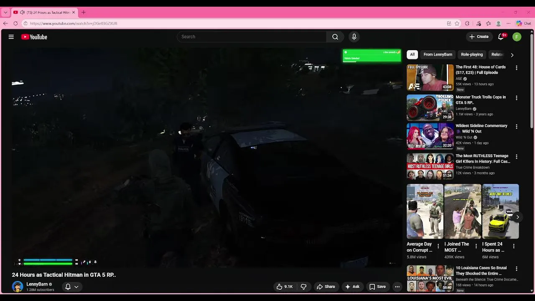
Task: Select the All filter chip
Action: pyautogui.click(x=412, y=54)
